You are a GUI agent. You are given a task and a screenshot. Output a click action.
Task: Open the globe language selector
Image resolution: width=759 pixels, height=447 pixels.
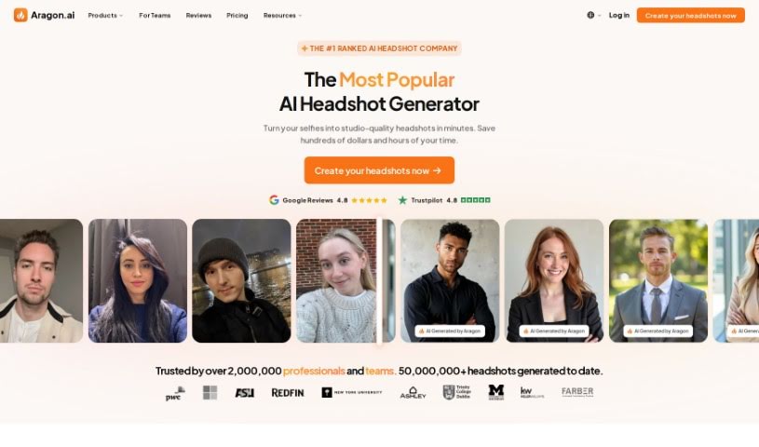[x=590, y=15]
